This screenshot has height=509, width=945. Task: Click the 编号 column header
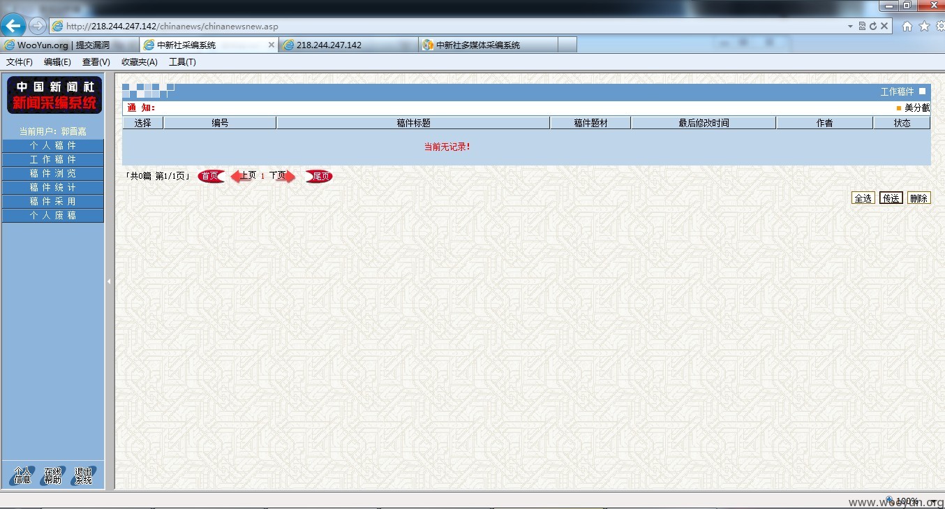[220, 123]
